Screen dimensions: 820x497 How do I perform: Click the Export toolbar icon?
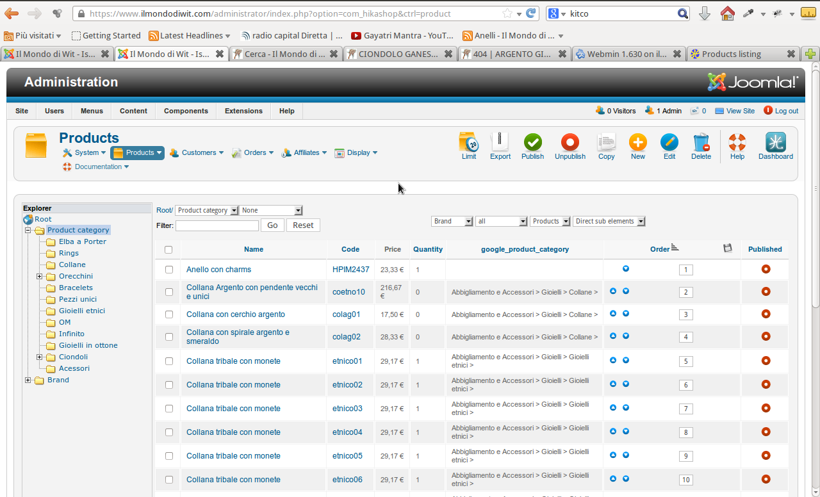[x=500, y=143]
